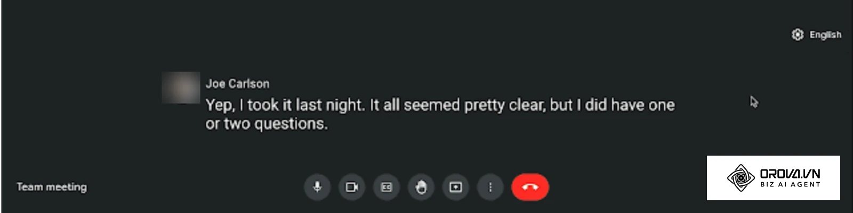Toggle closed captions with the CC button
The width and height of the screenshot is (853, 213).
pyautogui.click(x=387, y=187)
